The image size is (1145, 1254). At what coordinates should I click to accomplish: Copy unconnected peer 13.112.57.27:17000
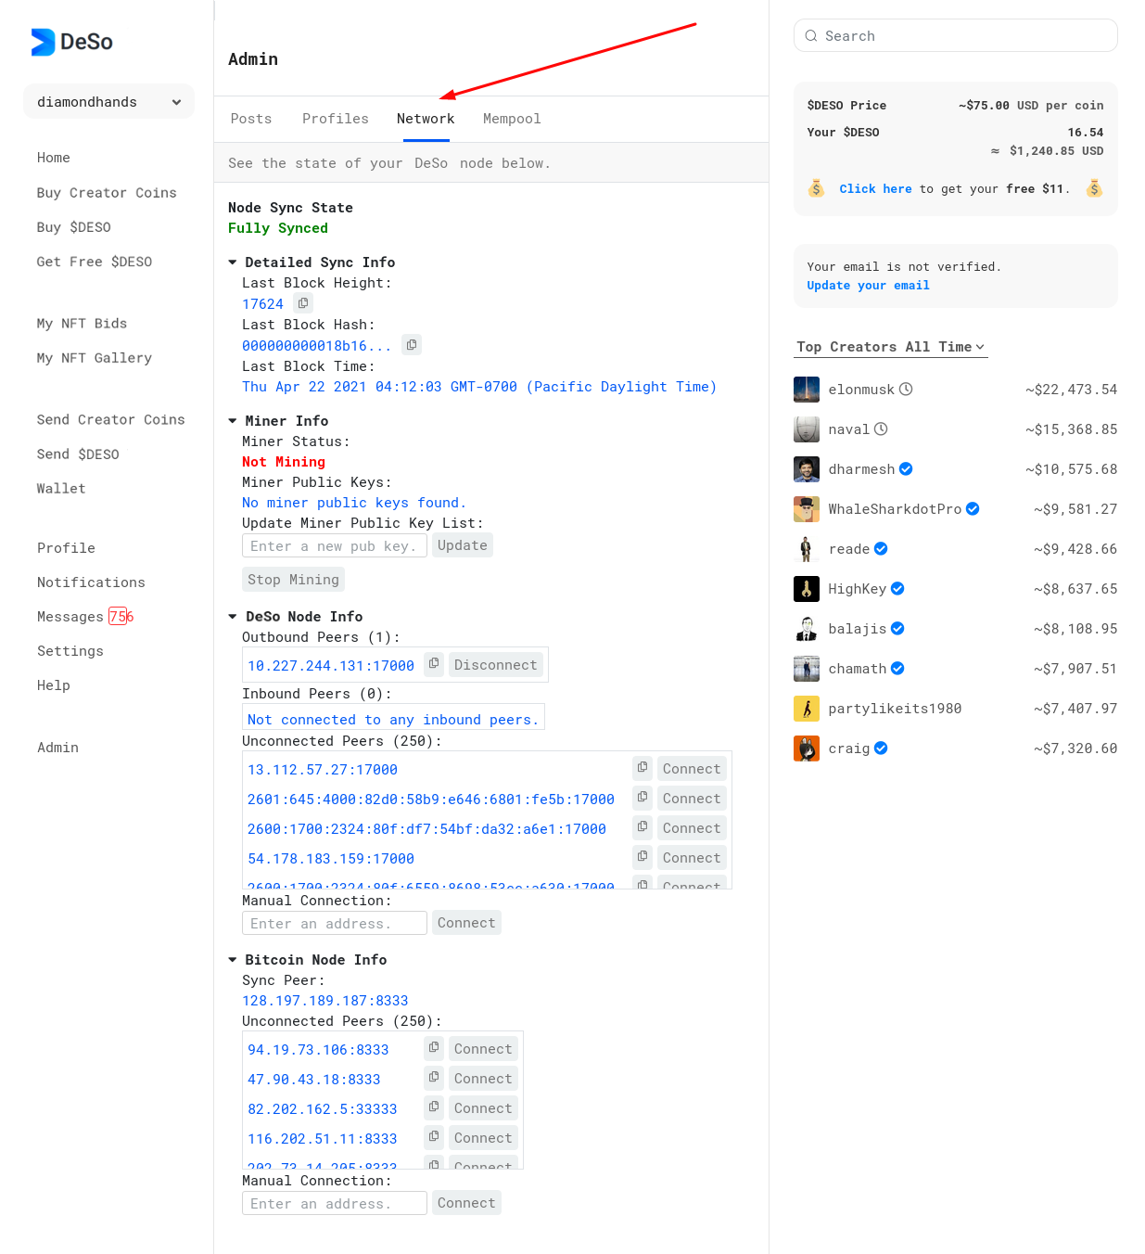click(x=642, y=768)
